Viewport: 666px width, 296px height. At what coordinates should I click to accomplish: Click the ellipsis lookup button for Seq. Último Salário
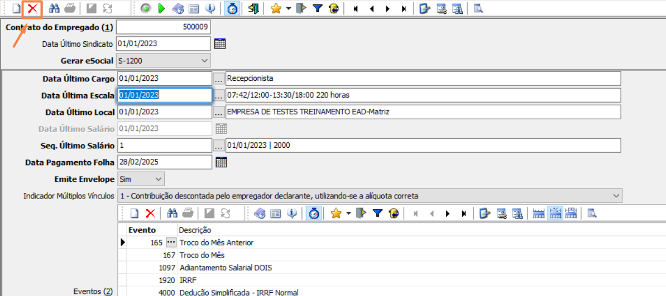click(219, 145)
